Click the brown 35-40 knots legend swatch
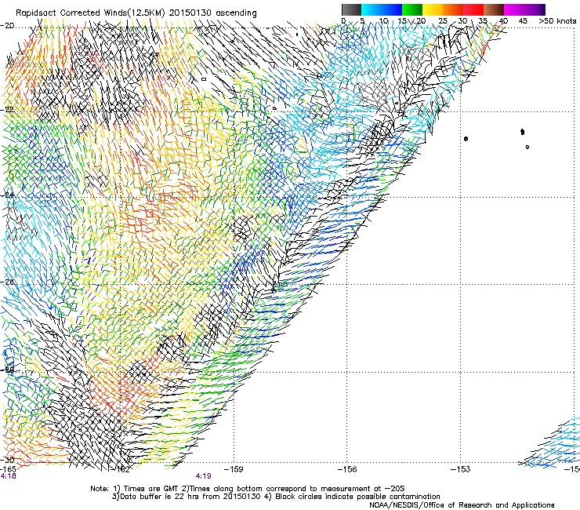 click(494, 9)
